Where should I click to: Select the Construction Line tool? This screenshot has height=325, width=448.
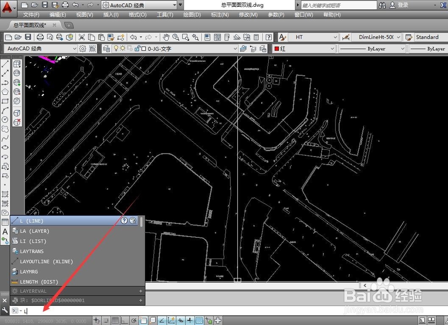click(5, 73)
